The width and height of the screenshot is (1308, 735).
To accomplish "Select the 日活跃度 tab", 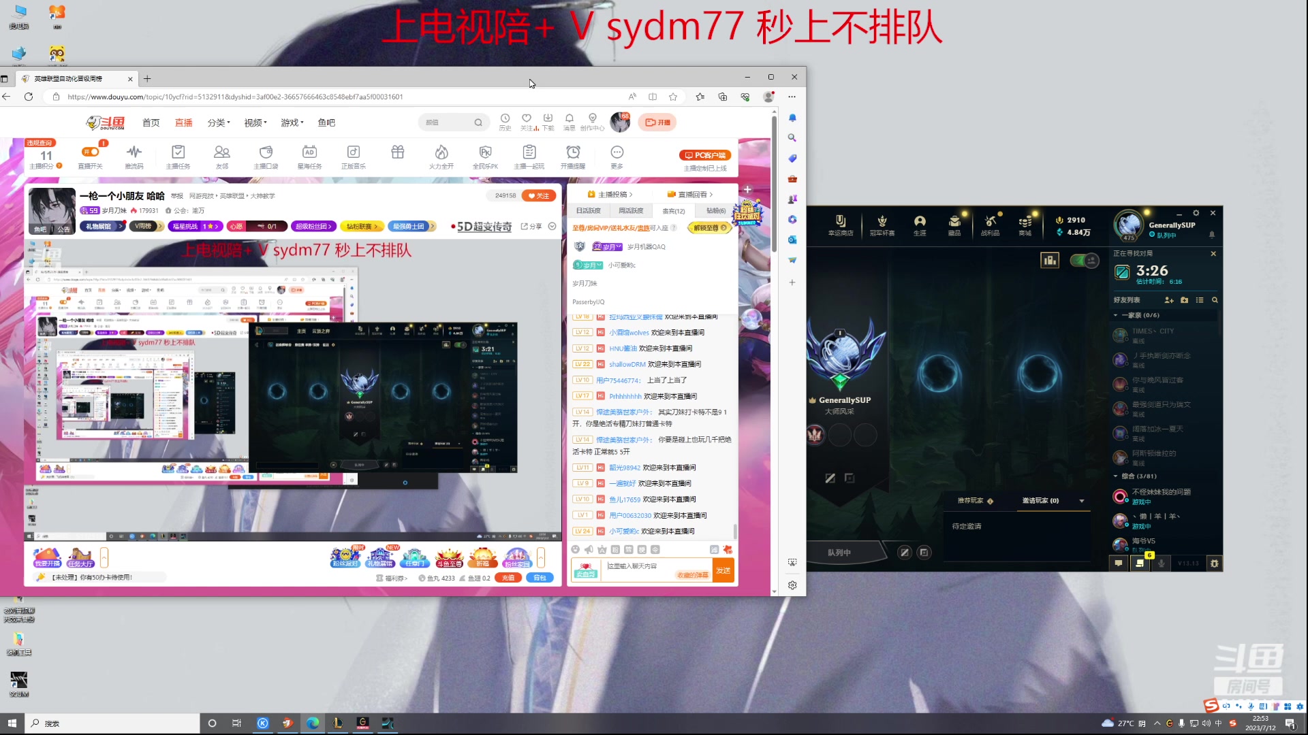I will [x=588, y=211].
